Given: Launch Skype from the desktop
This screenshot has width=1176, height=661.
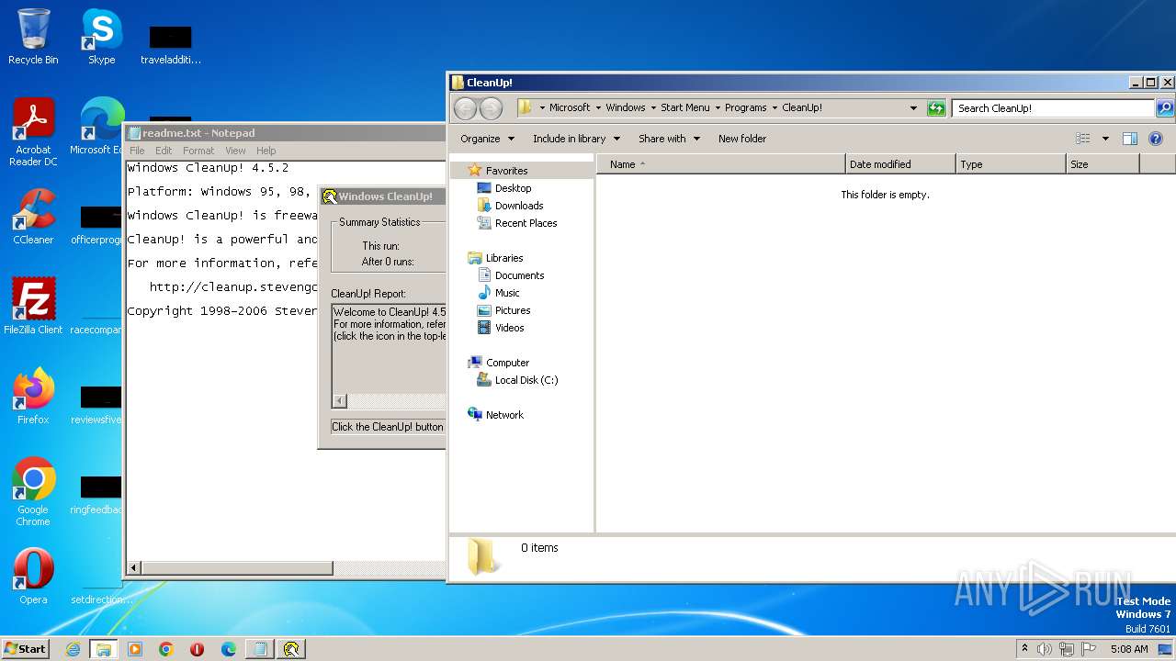Looking at the screenshot, I should 101,37.
